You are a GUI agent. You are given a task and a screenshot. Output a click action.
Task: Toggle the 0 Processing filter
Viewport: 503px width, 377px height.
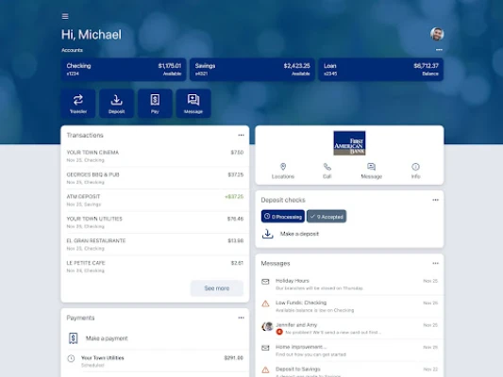[283, 216]
